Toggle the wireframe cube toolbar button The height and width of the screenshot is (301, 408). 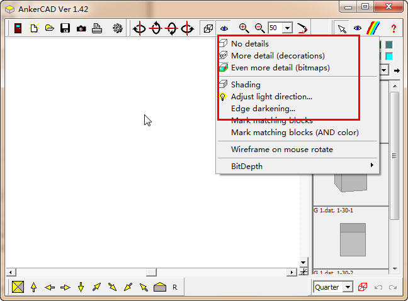pyautogui.click(x=208, y=28)
